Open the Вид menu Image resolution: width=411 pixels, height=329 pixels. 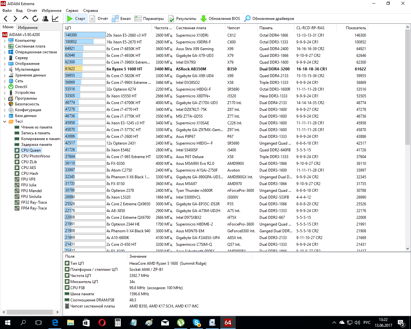click(x=19, y=11)
